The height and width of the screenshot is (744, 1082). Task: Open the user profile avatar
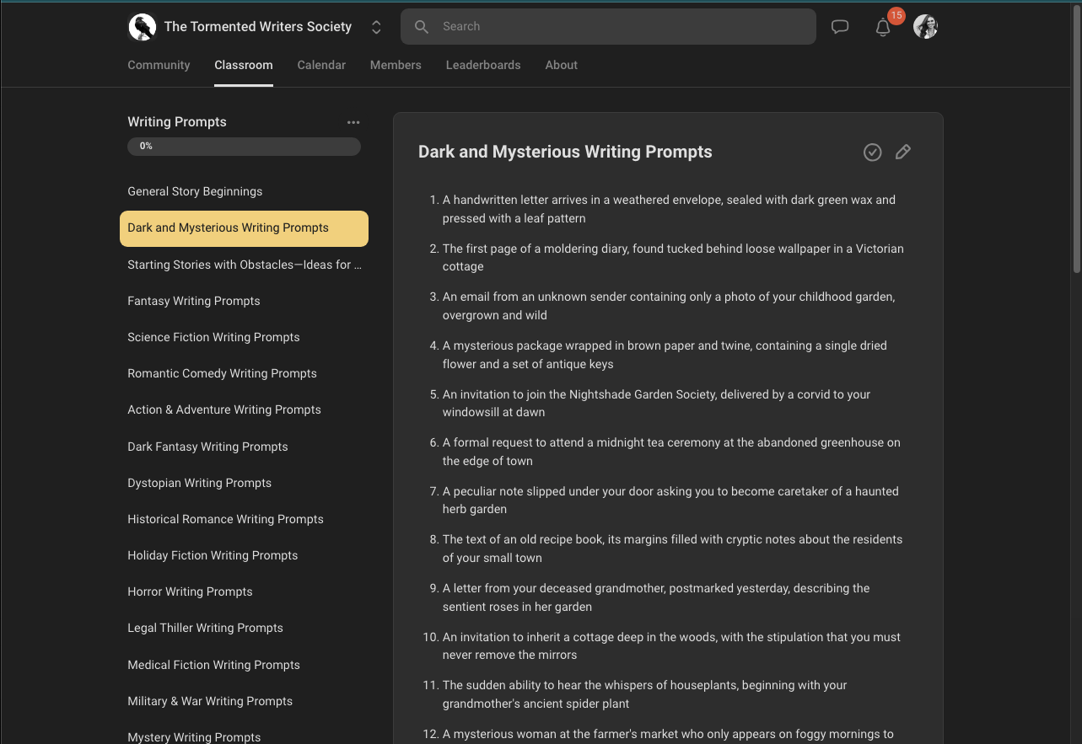point(925,27)
